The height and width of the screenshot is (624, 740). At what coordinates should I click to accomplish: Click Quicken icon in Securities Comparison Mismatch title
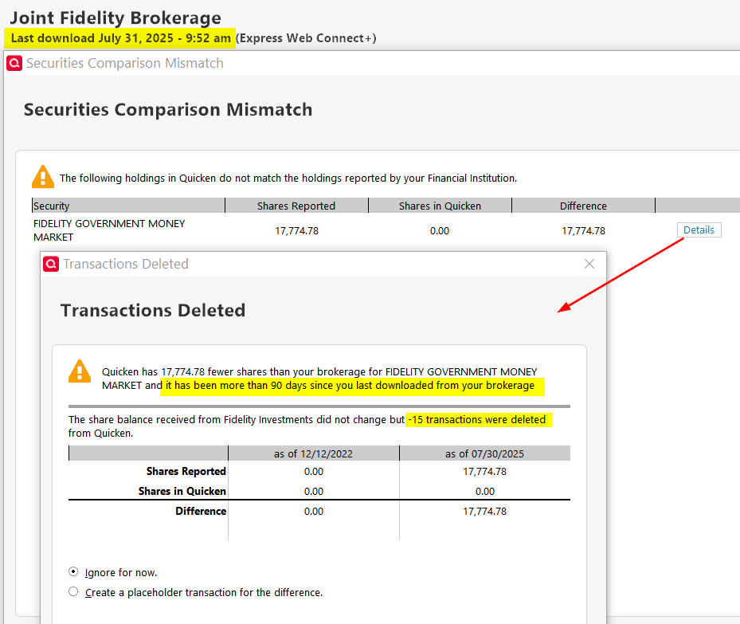pos(14,63)
